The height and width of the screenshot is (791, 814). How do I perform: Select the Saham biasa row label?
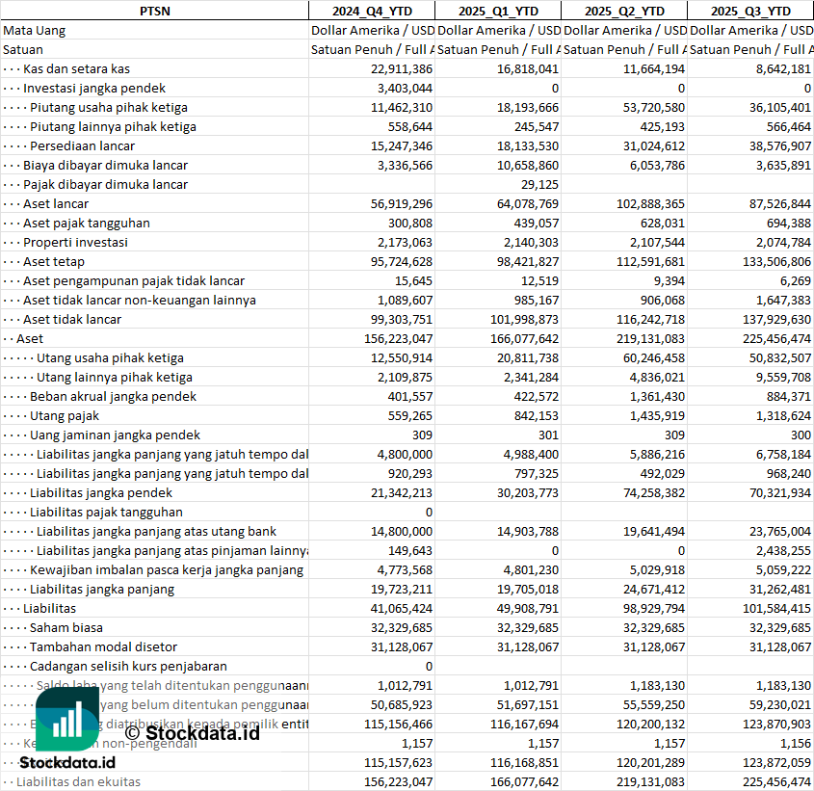coord(65,627)
